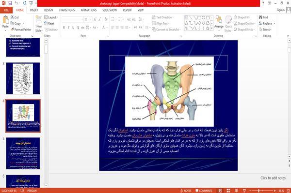Click the Paste clipboard icon
Image resolution: width=291 pixels, height=193 pixels.
[5, 20]
